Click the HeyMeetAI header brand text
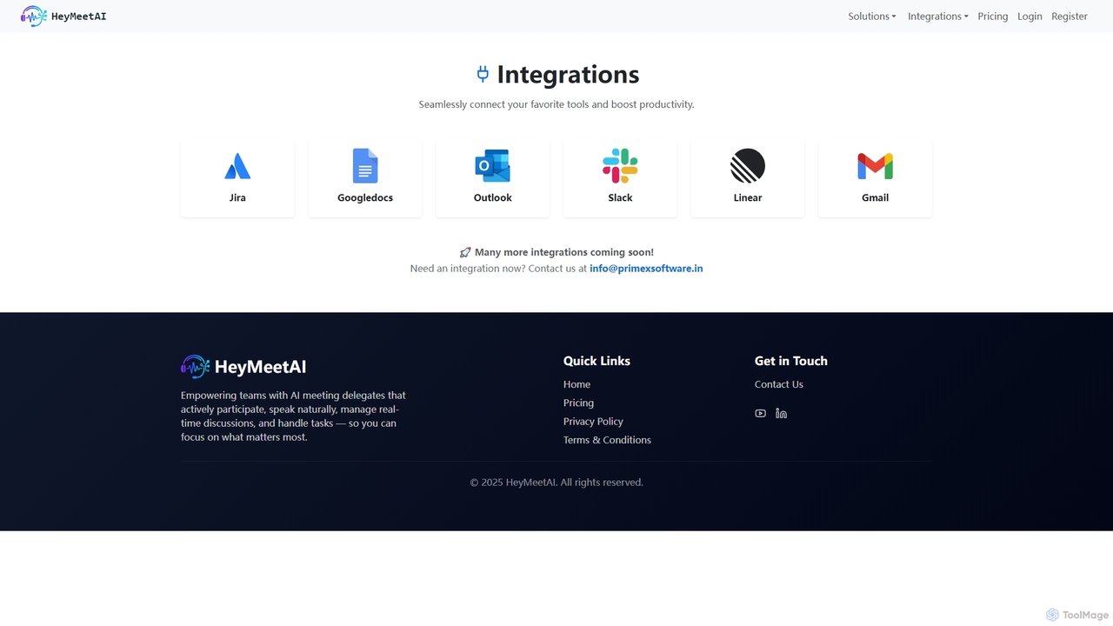The width and height of the screenshot is (1113, 626). [x=79, y=17]
